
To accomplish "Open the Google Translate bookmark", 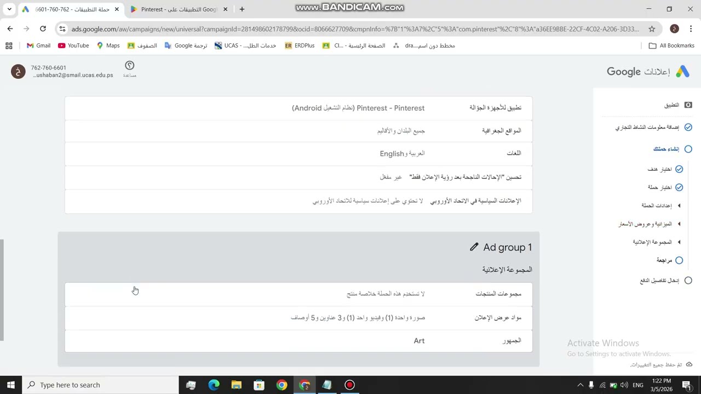I will click(186, 46).
